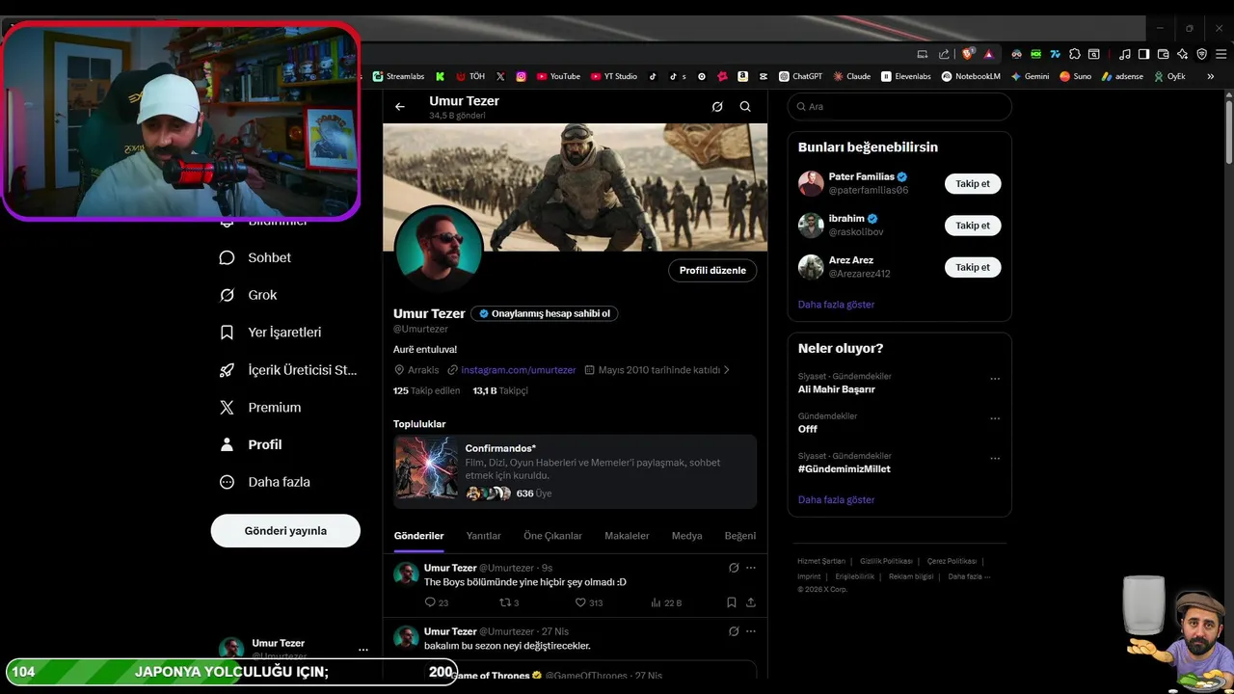The width and height of the screenshot is (1234, 694).
Task: Switch to the Yanıtlar tab
Action: coord(484,536)
